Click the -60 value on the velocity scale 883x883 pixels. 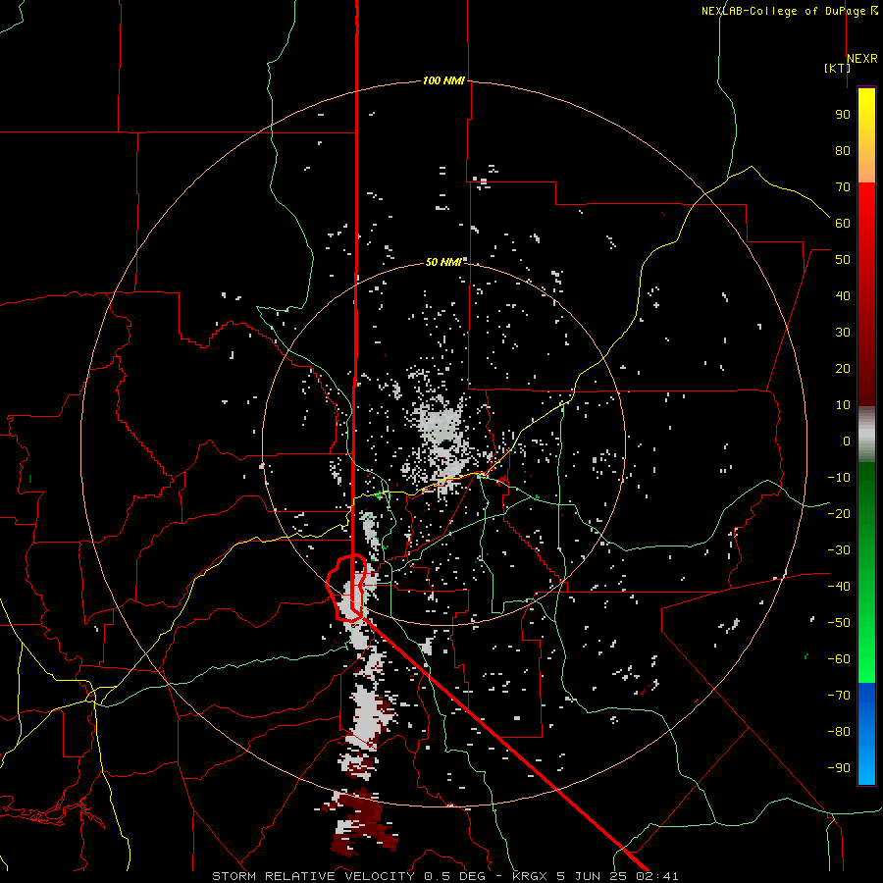839,659
